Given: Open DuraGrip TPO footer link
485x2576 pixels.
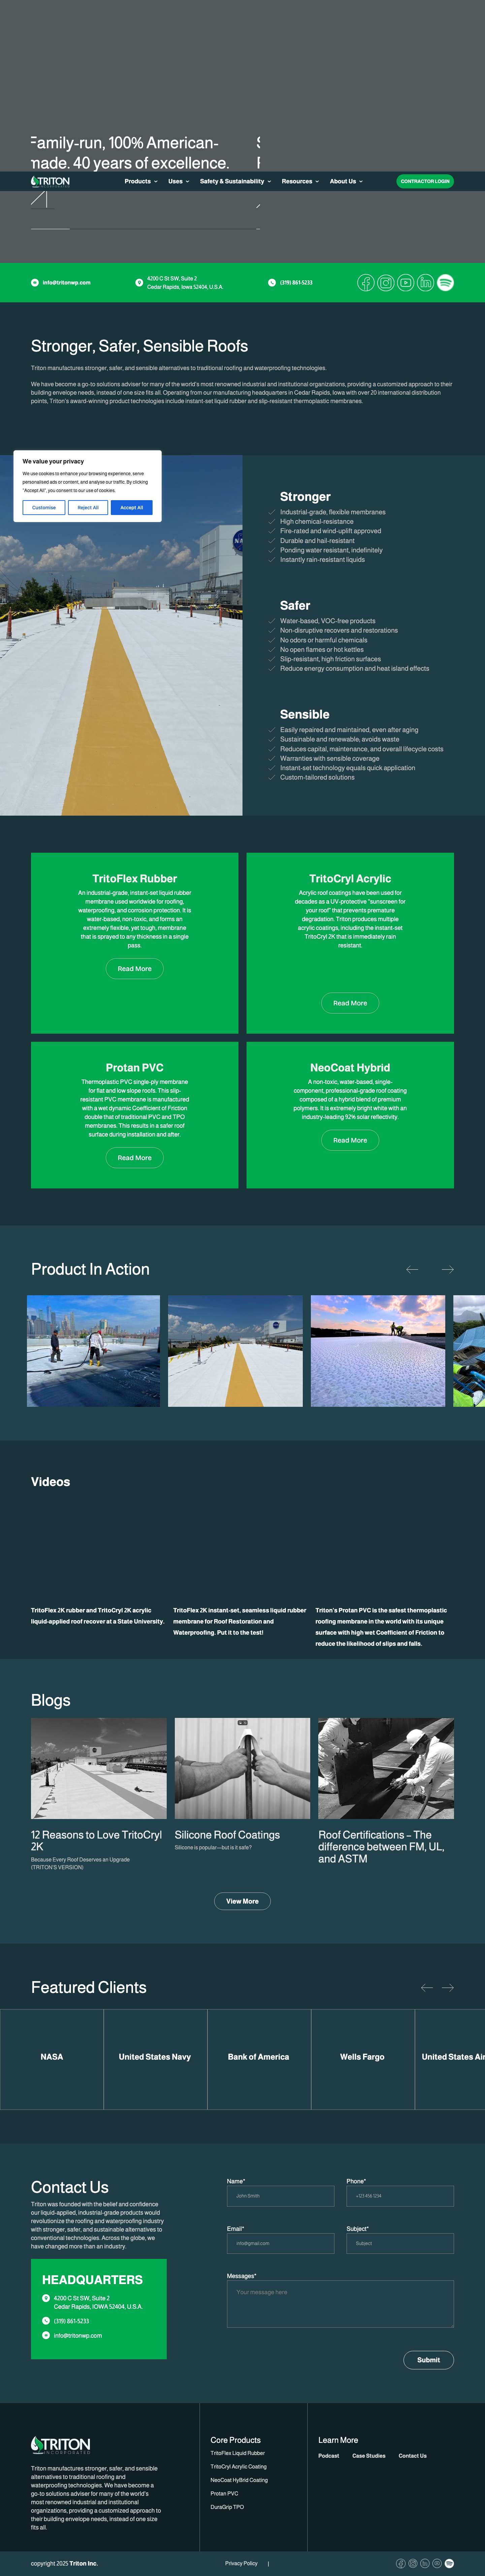Looking at the screenshot, I should pyautogui.click(x=227, y=2507).
